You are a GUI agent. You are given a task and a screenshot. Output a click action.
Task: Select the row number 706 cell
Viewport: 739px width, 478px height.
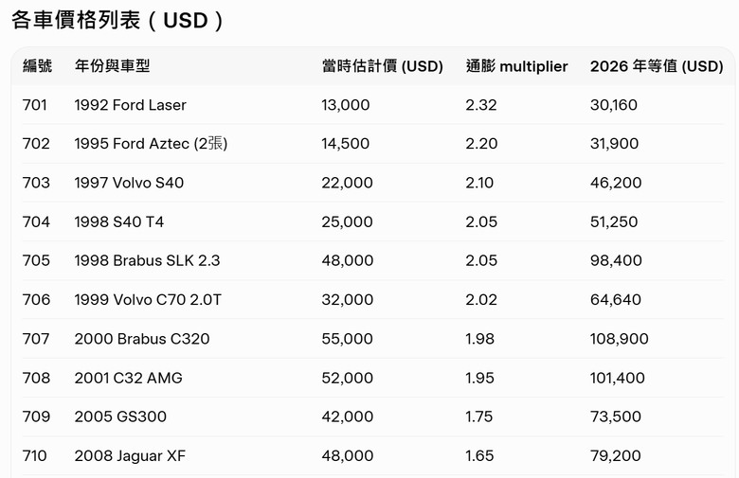35,300
